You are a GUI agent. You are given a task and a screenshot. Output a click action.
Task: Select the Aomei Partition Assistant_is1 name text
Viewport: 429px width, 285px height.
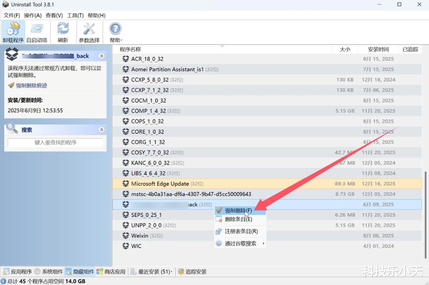click(x=168, y=69)
